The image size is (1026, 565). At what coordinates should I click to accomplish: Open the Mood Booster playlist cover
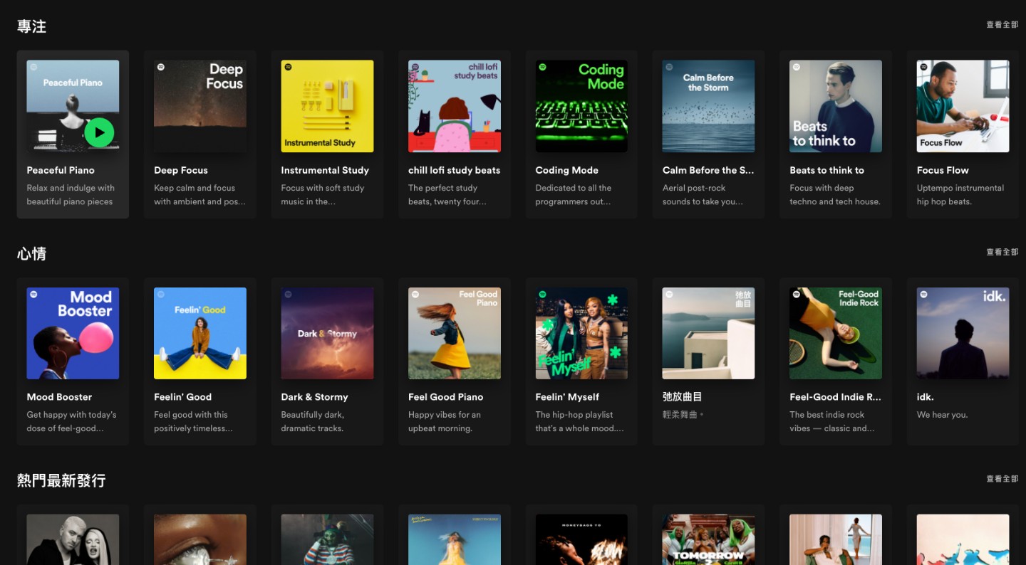click(73, 333)
